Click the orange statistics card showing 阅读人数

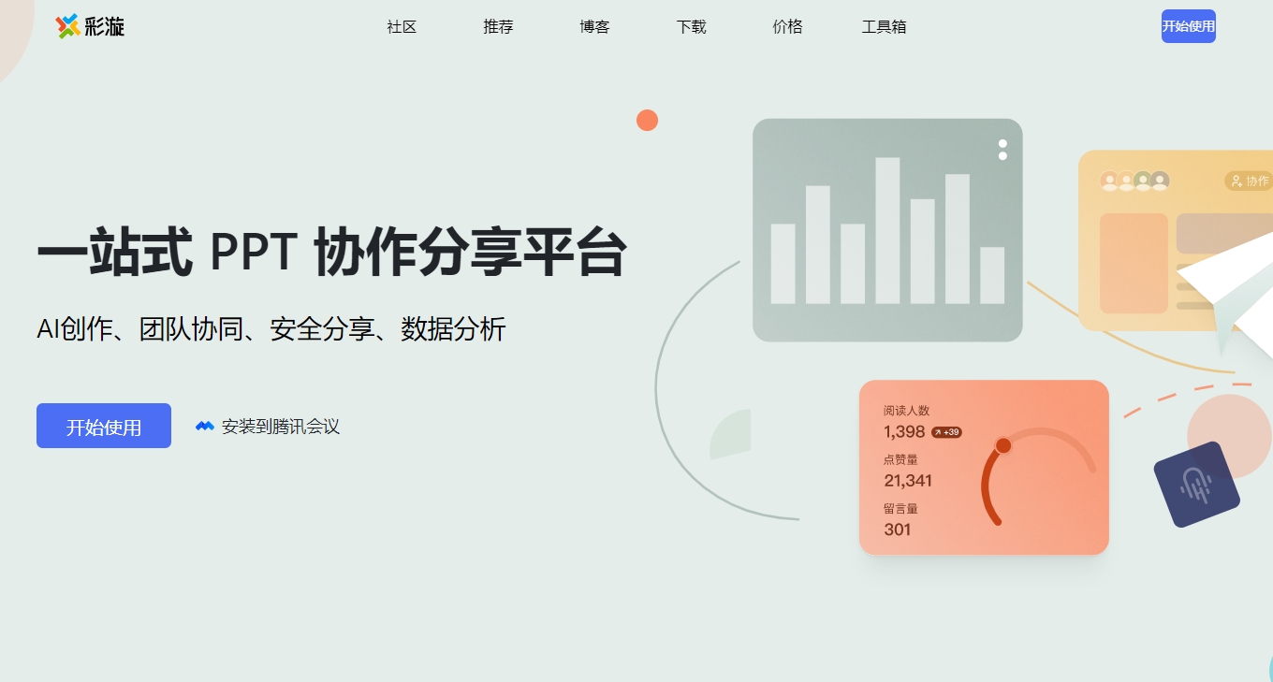click(x=984, y=467)
